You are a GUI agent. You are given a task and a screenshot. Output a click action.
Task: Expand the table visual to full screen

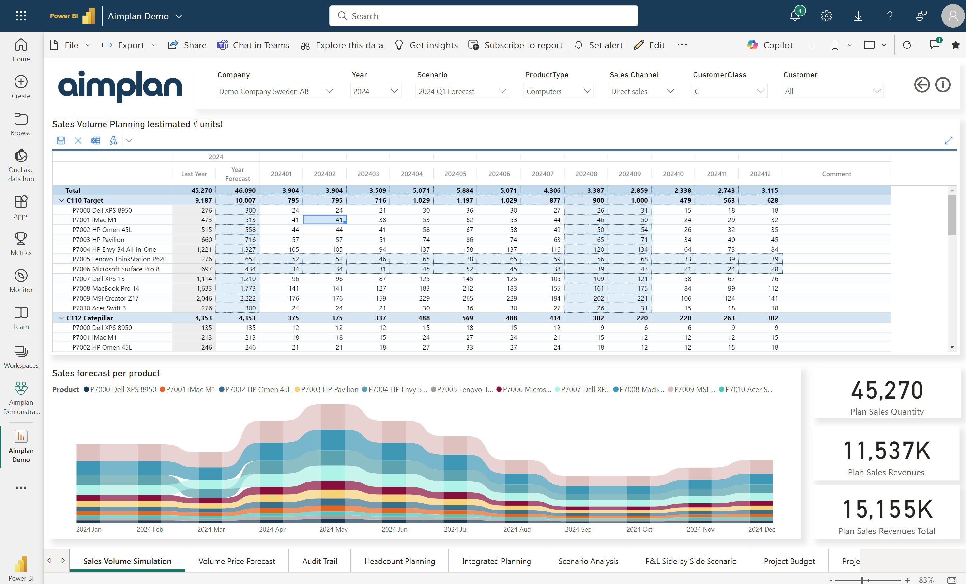(948, 140)
